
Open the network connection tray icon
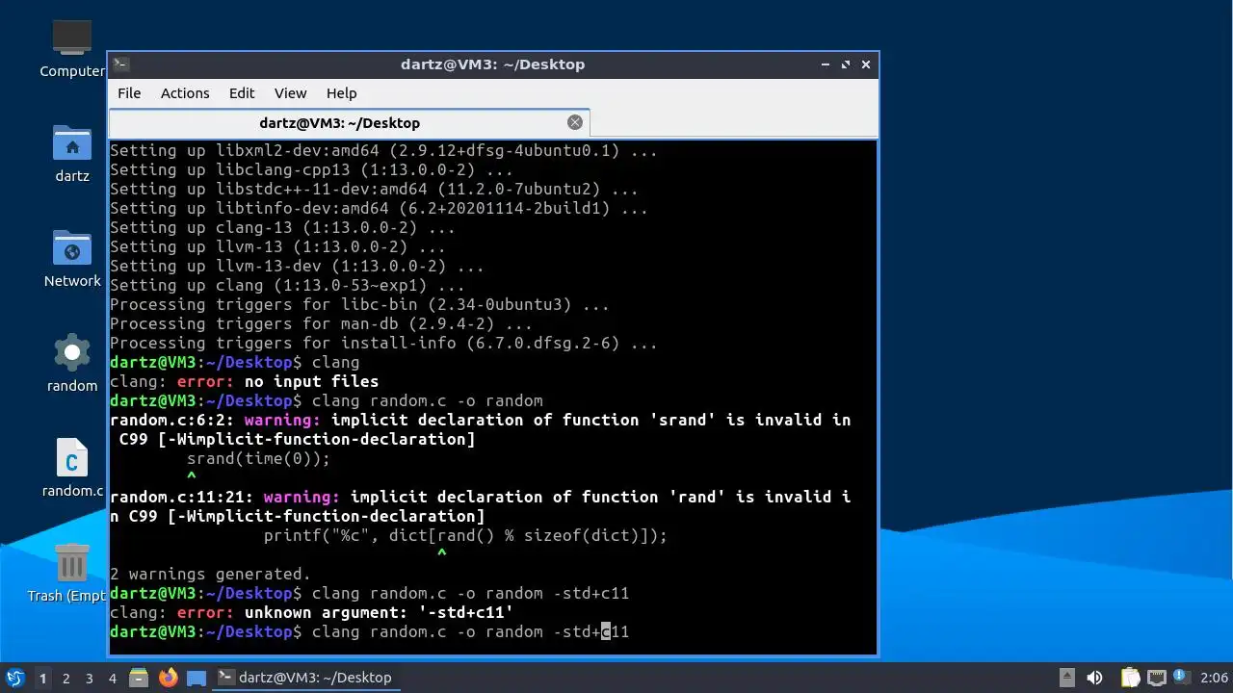tap(1156, 678)
